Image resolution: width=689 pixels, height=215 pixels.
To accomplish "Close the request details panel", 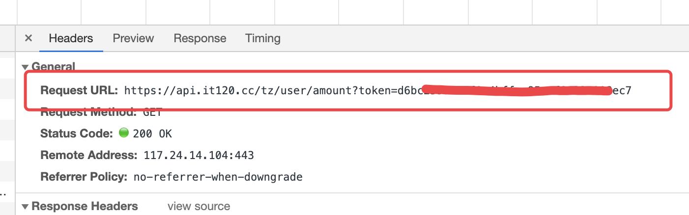I will 29,38.
